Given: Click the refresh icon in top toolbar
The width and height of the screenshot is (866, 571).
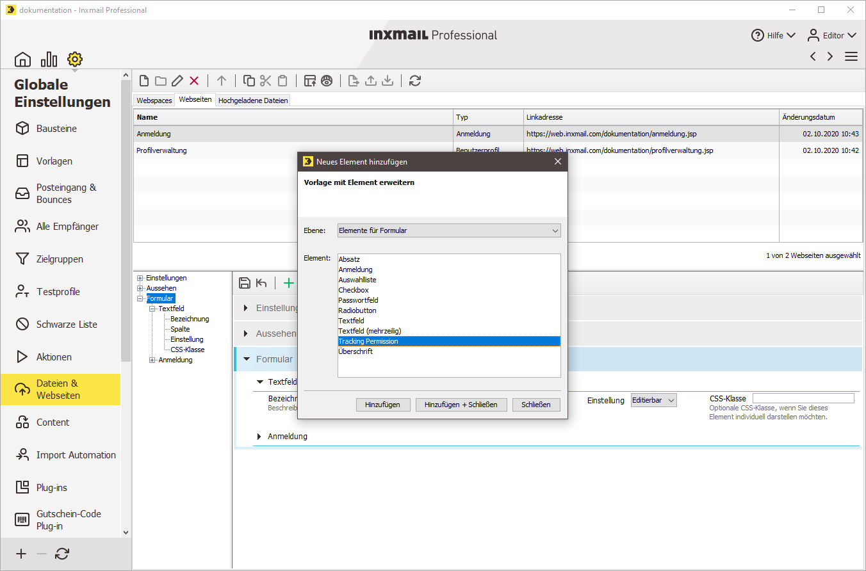Looking at the screenshot, I should click(415, 81).
